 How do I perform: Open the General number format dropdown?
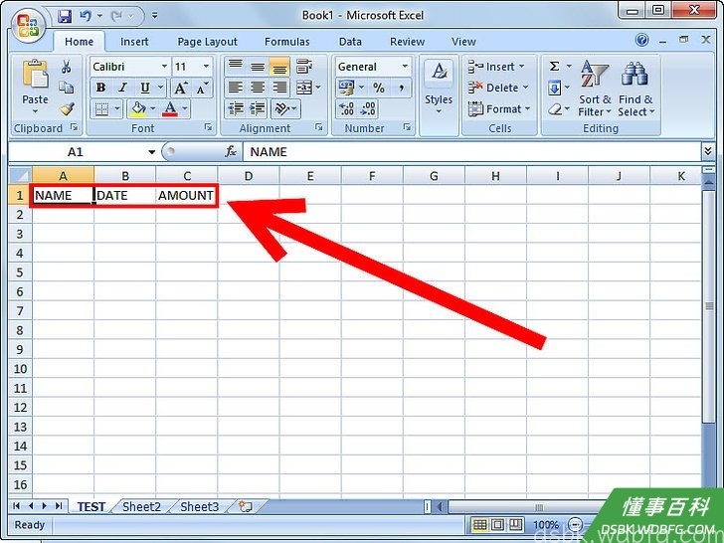(405, 67)
